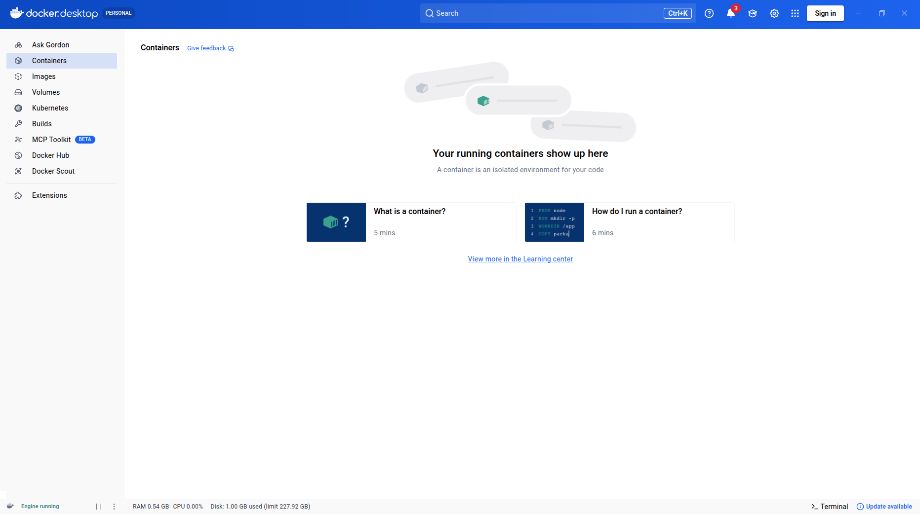Follow View more in the Learning center link
Screen dimensions: 920x514
click(x=520, y=259)
